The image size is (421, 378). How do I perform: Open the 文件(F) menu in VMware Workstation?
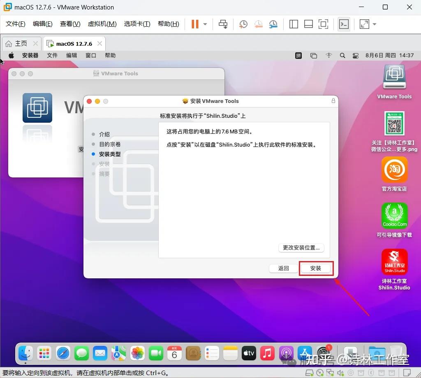(15, 24)
